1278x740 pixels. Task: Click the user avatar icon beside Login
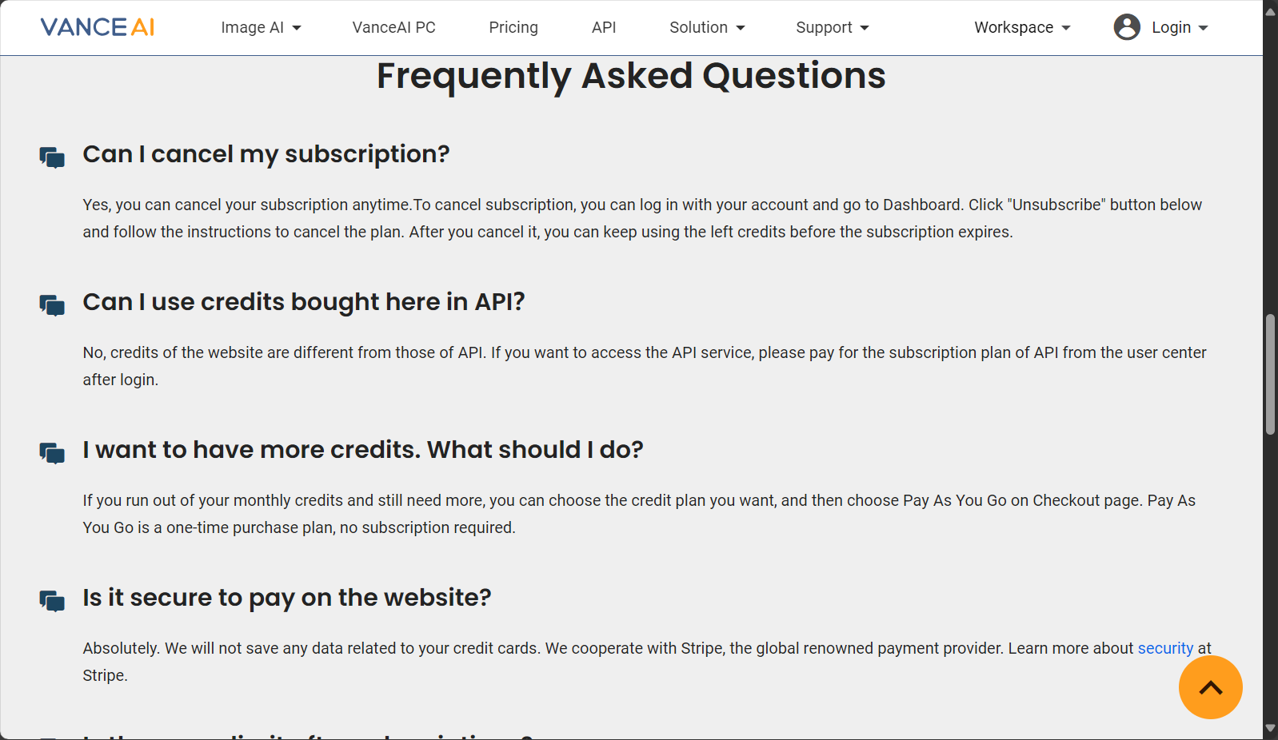[1127, 27]
